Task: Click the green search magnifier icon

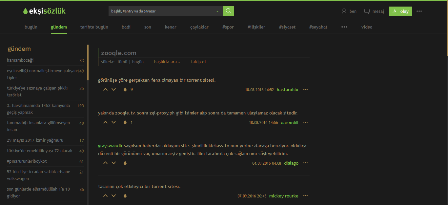Action: [228, 11]
